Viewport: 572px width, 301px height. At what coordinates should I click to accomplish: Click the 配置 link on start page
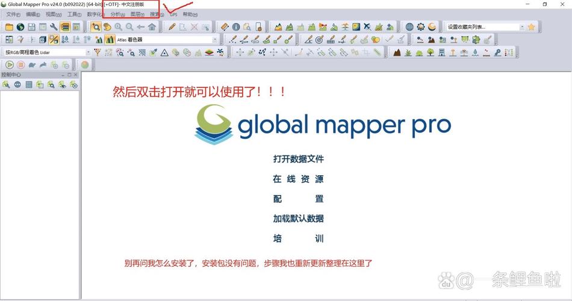(x=299, y=199)
